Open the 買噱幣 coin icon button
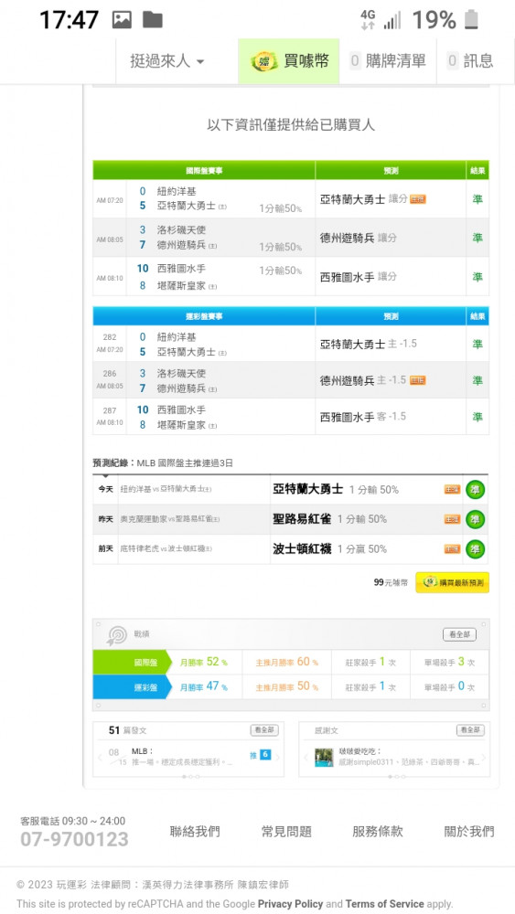This screenshot has width=515, height=914. tap(289, 60)
